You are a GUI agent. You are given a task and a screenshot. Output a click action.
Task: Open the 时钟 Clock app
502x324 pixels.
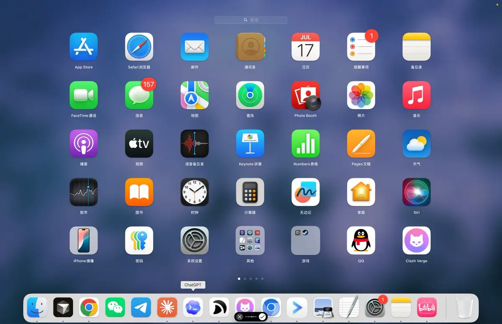click(x=195, y=192)
